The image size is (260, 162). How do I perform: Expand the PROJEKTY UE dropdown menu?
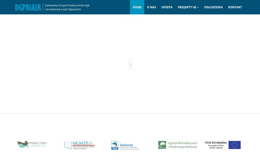point(188,7)
